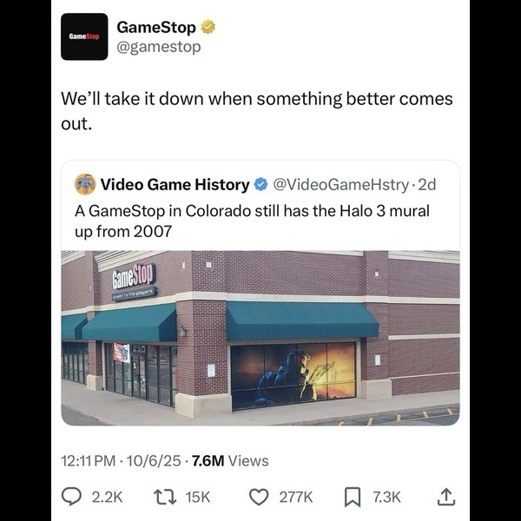Bookmark the tweet with the bookmark icon

tap(353, 497)
